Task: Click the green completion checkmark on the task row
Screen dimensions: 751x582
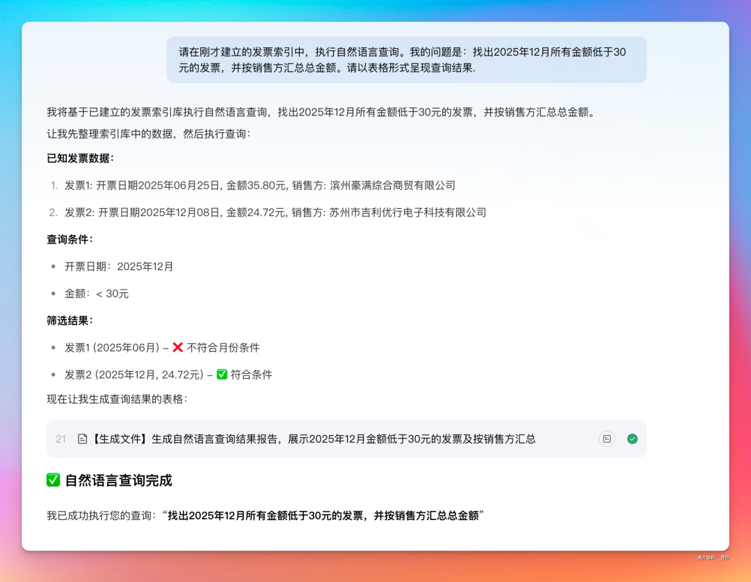Action: (632, 439)
